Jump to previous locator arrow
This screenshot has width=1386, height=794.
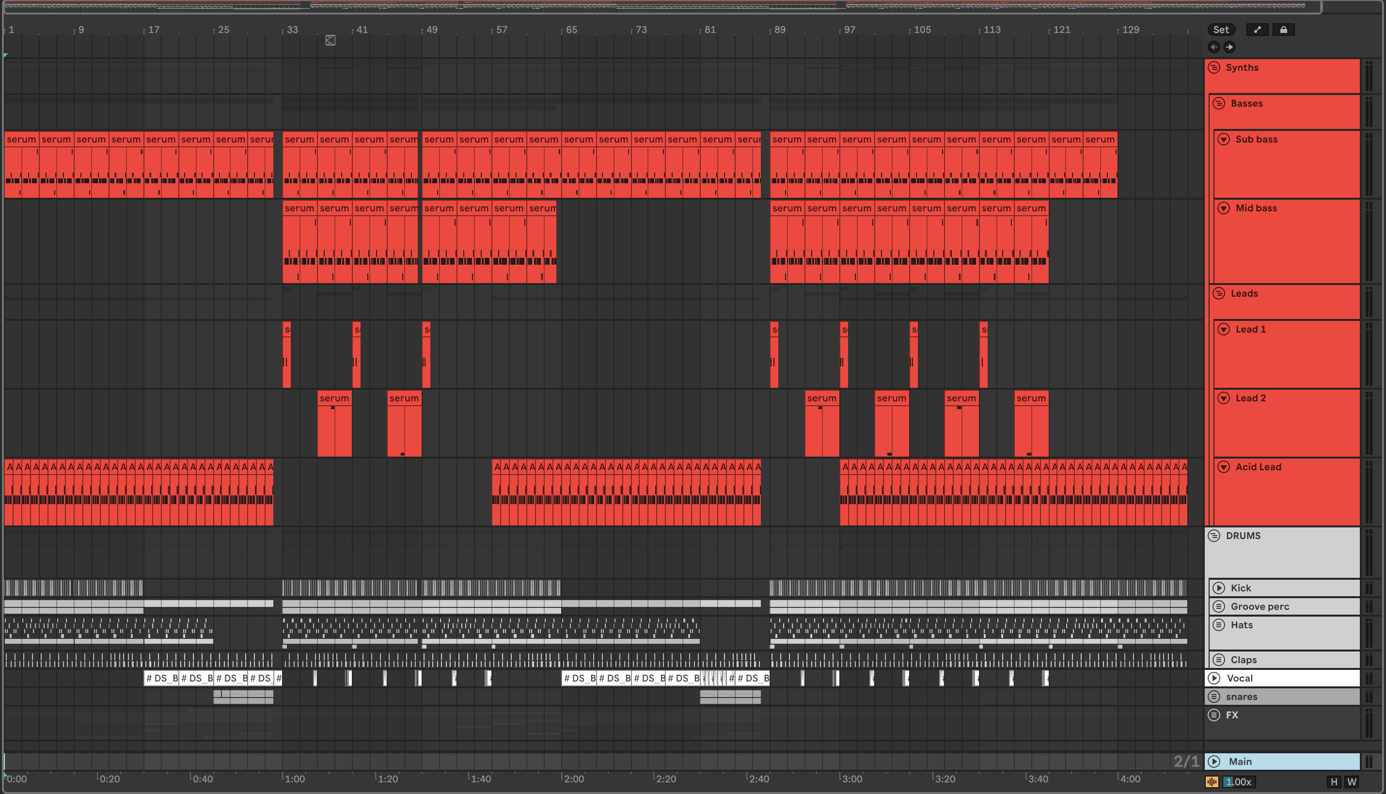[1214, 47]
